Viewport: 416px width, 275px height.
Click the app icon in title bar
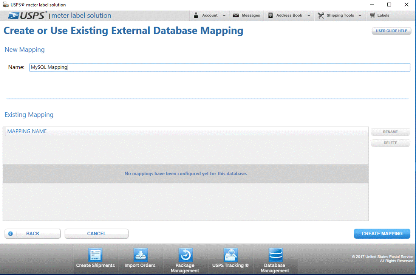click(6, 5)
